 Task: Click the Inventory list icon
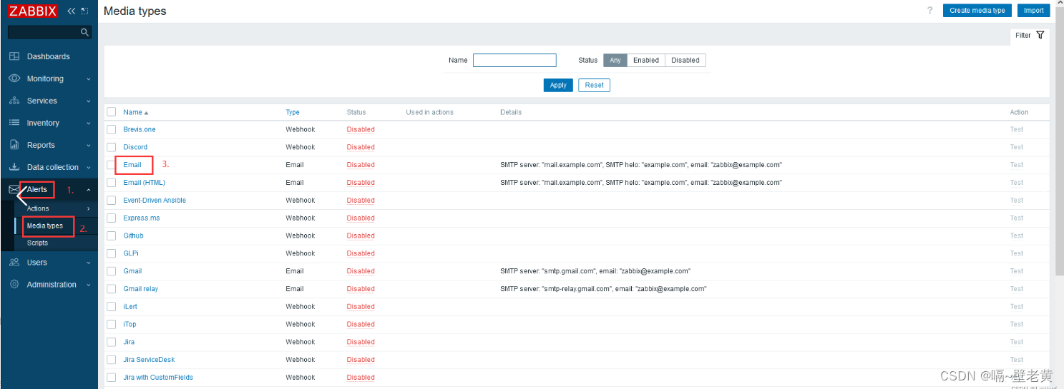[14, 123]
